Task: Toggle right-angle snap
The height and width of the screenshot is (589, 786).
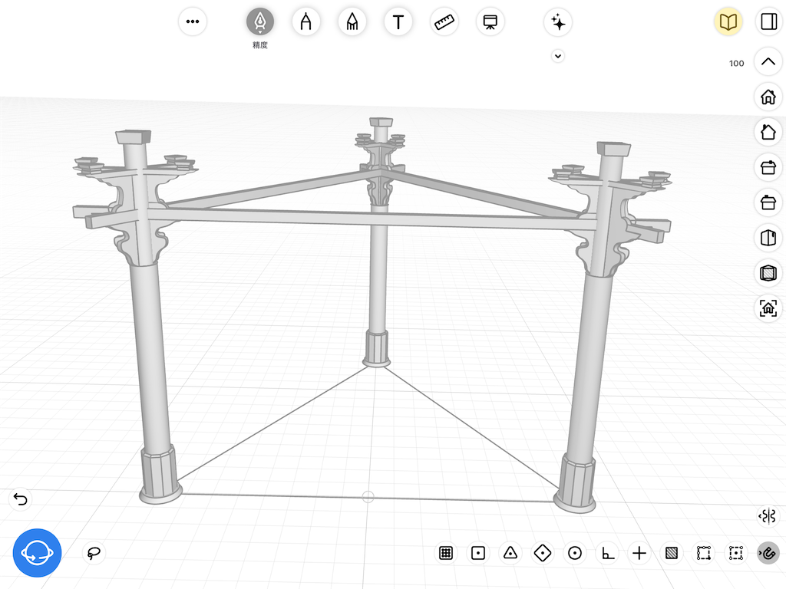Action: (608, 553)
